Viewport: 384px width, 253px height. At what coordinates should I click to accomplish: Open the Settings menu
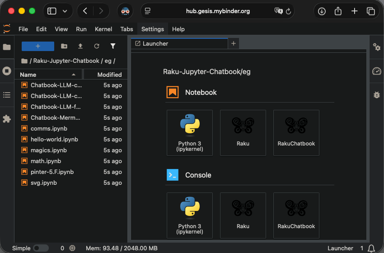152,29
